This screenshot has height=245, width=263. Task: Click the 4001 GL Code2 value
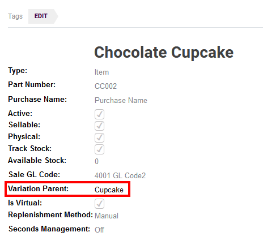tap(120, 175)
